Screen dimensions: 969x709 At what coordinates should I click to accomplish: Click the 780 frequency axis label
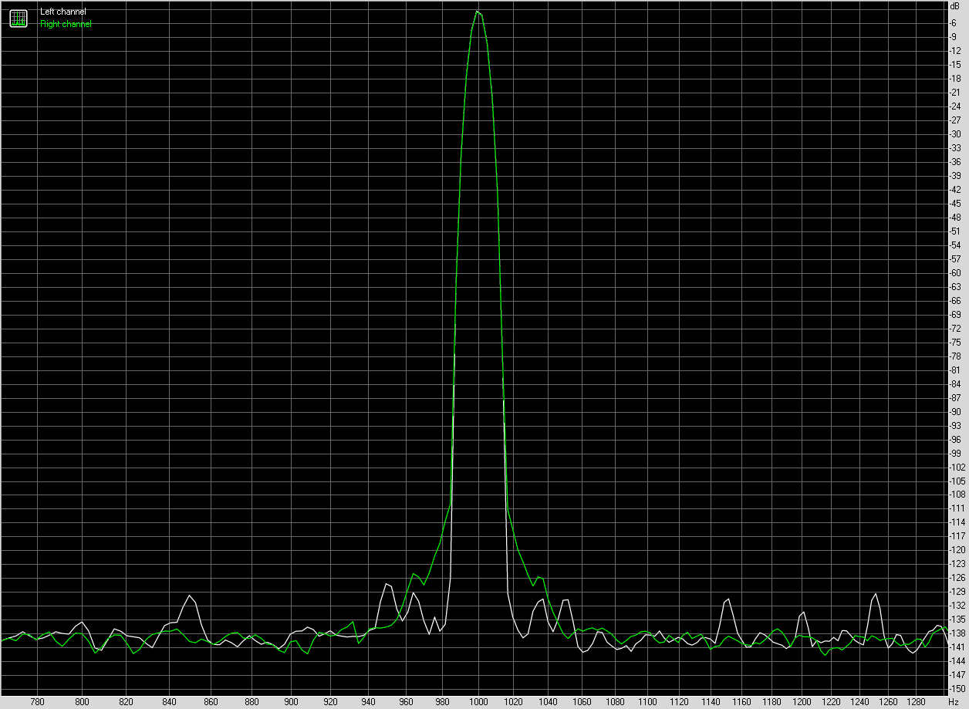coord(37,702)
